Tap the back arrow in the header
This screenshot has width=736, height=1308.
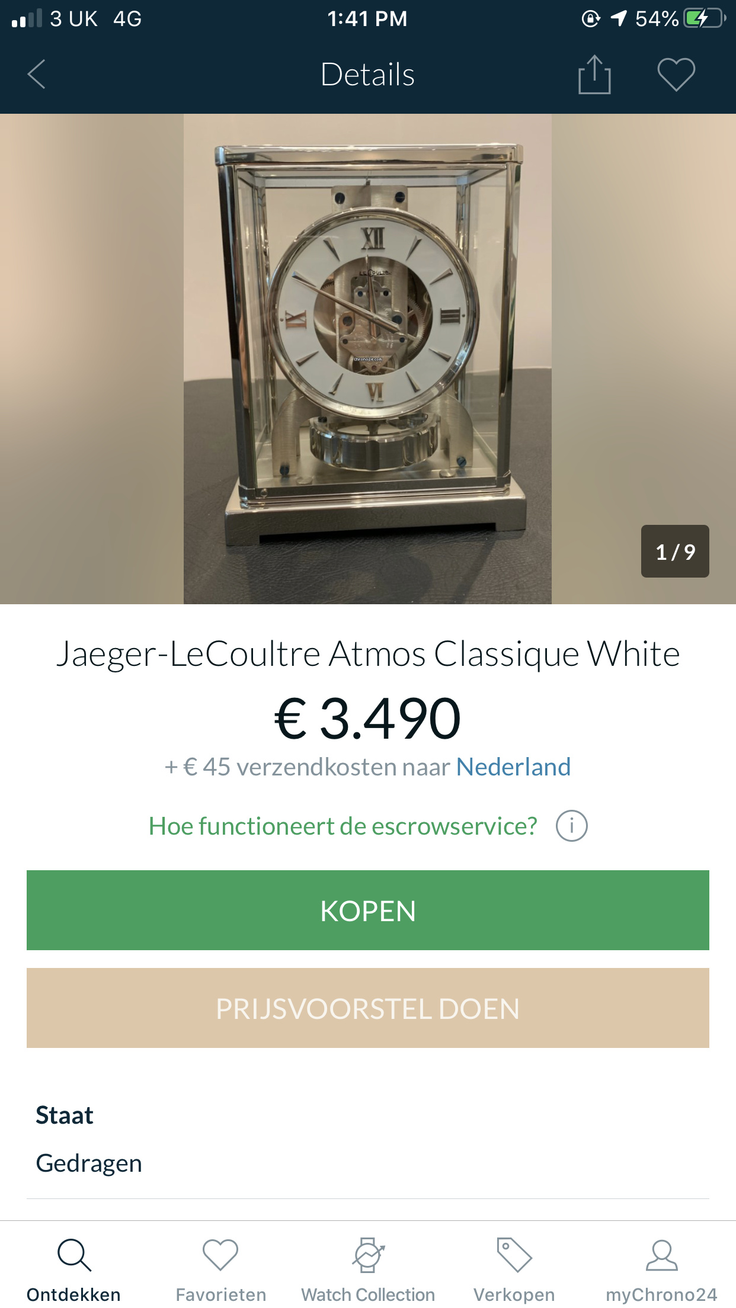(x=37, y=75)
